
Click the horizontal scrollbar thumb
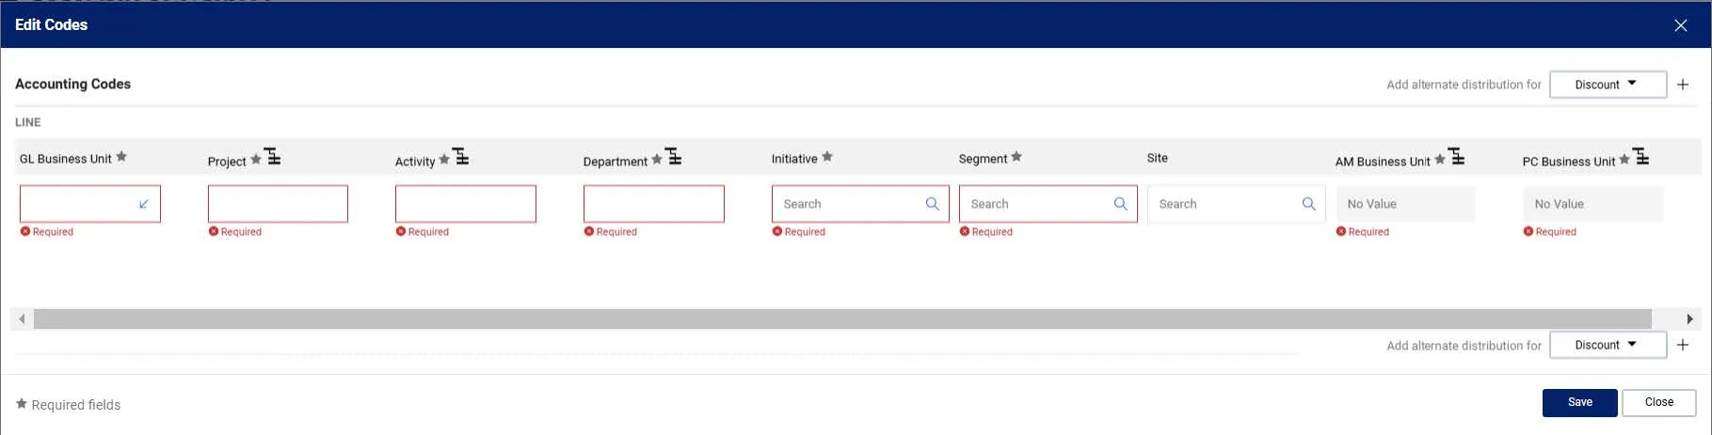click(842, 319)
